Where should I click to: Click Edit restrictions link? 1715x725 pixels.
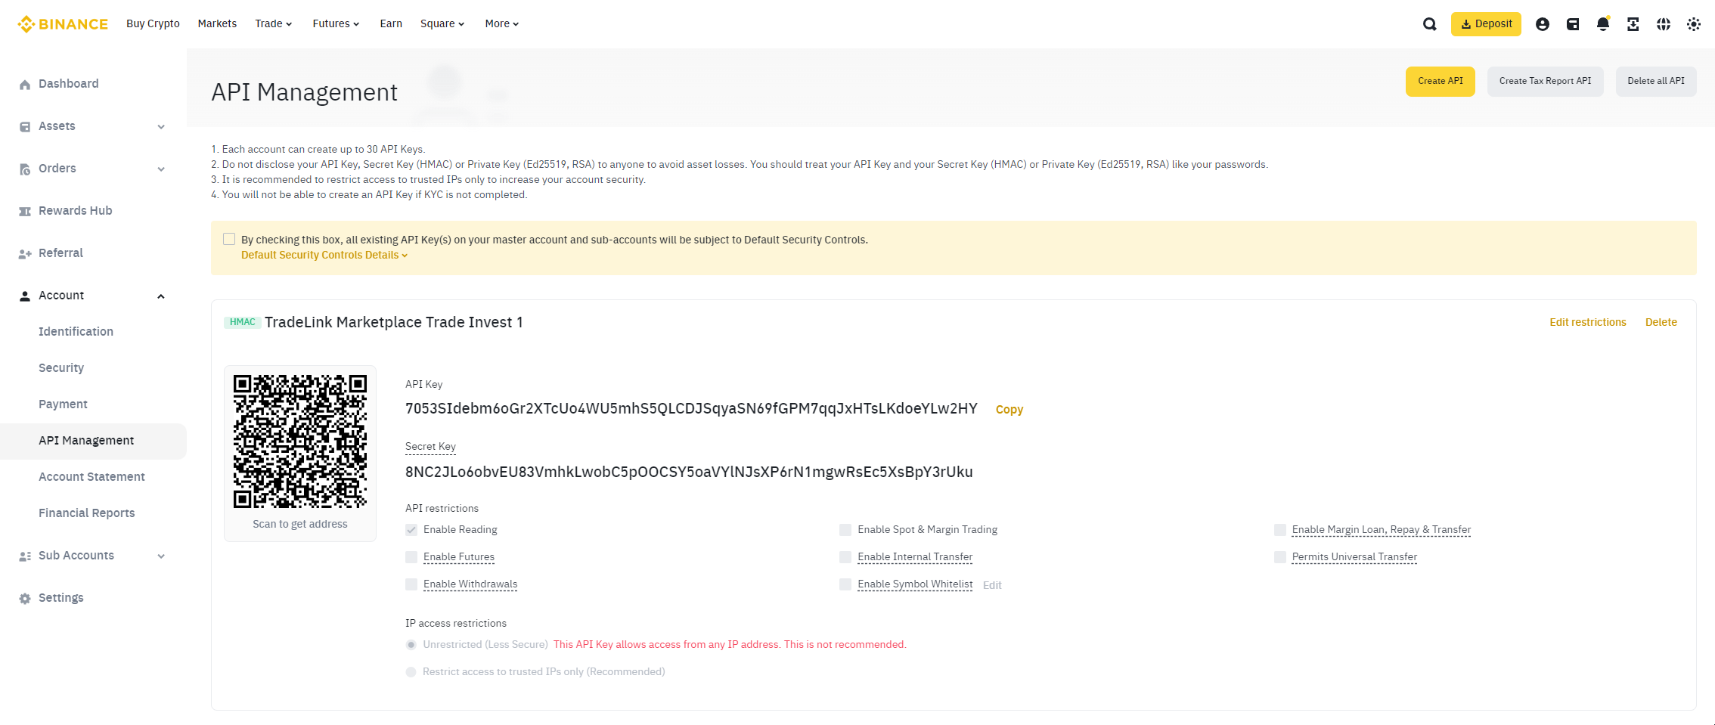[x=1588, y=322]
